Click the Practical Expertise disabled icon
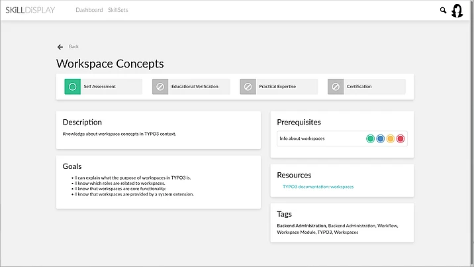 click(x=248, y=87)
